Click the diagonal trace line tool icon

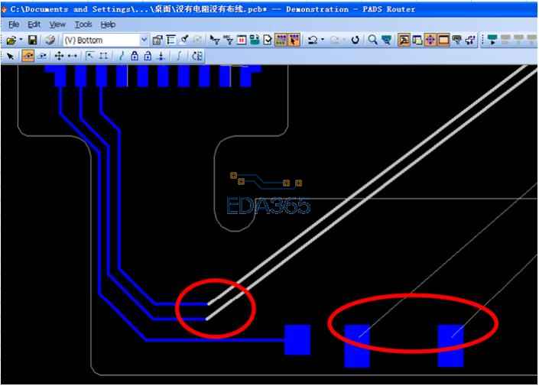pos(121,56)
